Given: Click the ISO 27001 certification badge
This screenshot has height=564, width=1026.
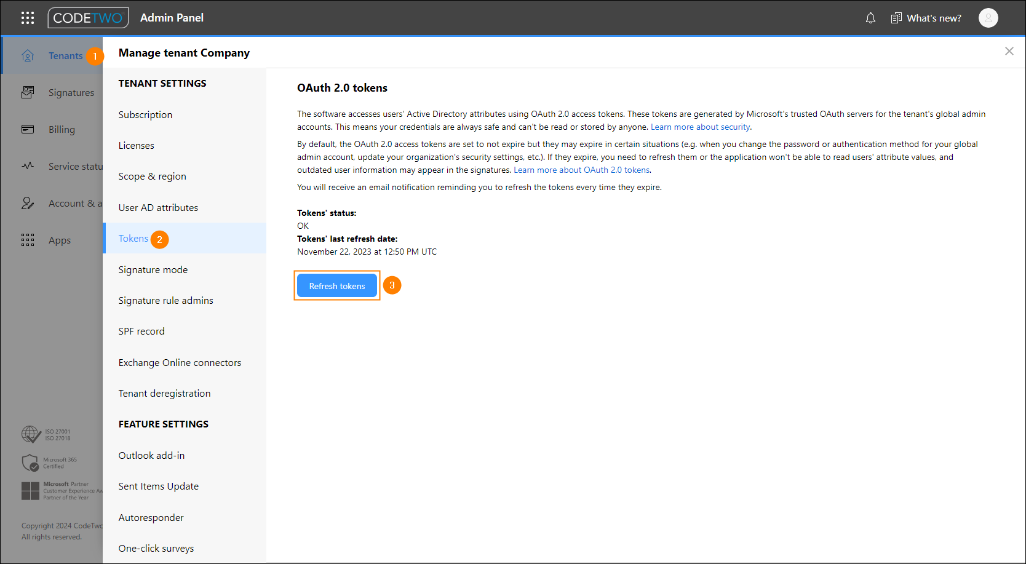Looking at the screenshot, I should [x=46, y=434].
